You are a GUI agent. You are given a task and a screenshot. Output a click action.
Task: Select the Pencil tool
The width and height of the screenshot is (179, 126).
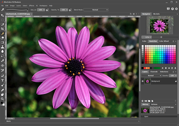tap(2, 75)
